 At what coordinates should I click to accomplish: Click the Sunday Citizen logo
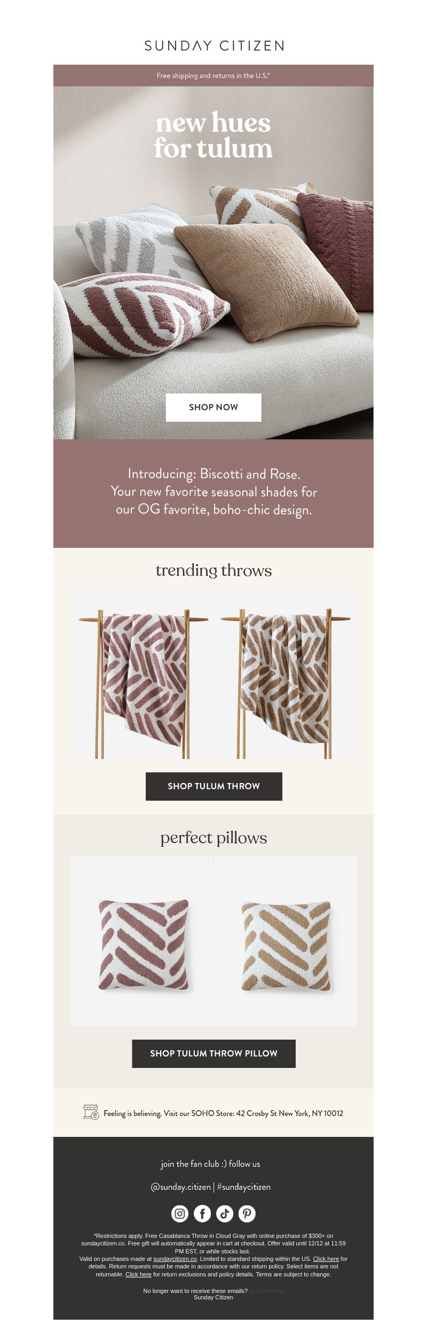[x=214, y=45]
